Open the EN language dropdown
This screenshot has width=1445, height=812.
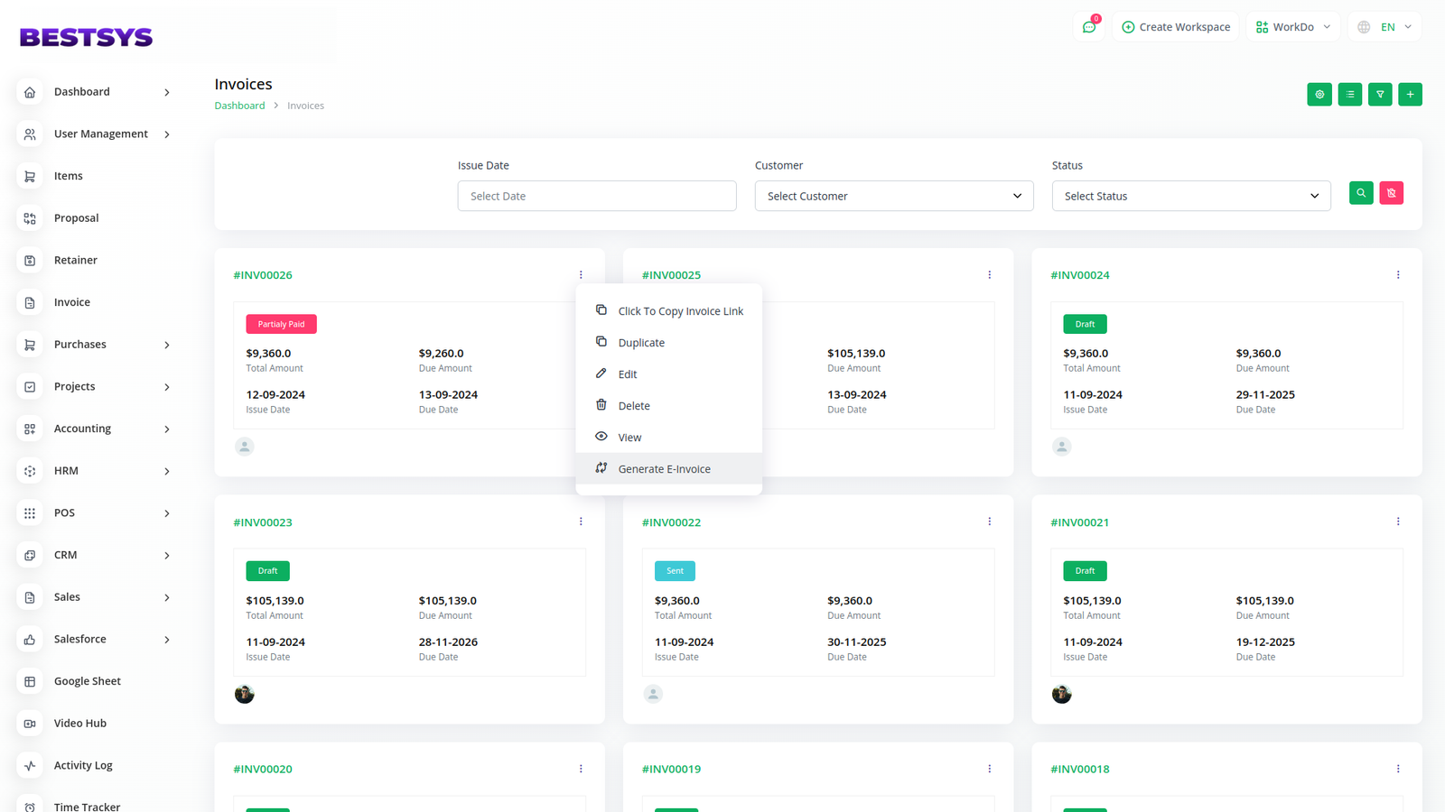tap(1385, 27)
